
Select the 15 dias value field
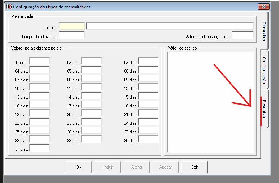(x=148, y=96)
